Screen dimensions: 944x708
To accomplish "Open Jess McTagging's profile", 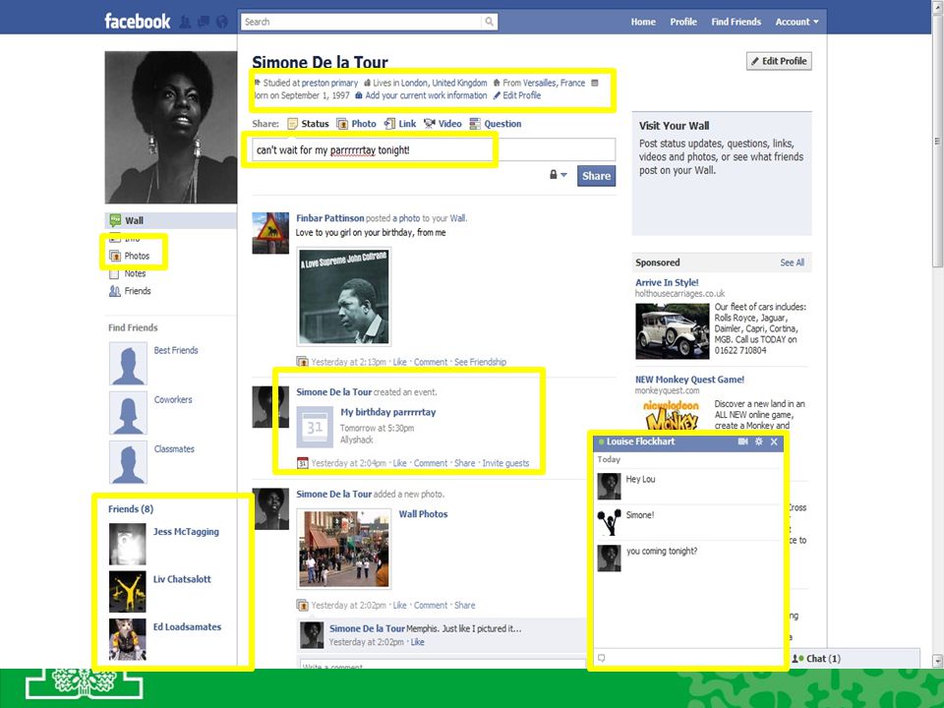I will click(x=186, y=532).
